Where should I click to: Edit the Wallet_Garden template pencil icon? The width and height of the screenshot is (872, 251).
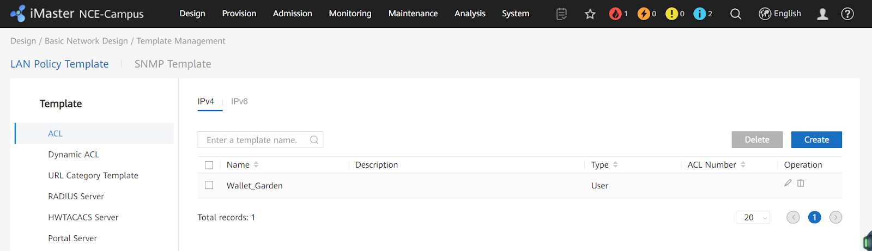pyautogui.click(x=788, y=183)
